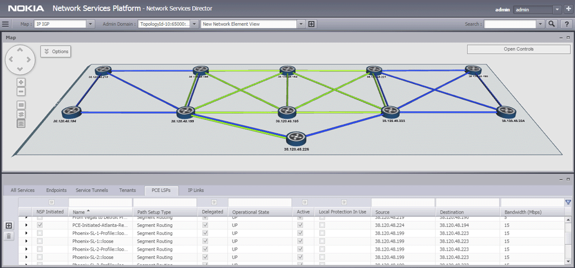This screenshot has width=575, height=268.
Task: Click the Search text field
Action: [x=510, y=24]
